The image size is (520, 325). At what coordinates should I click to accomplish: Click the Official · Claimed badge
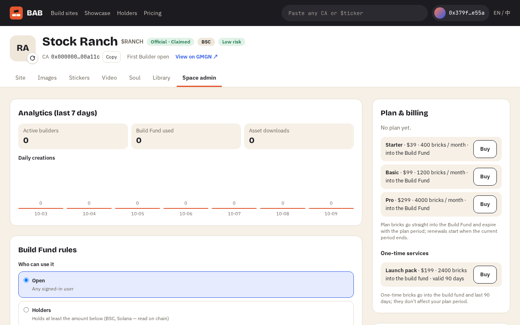pos(170,42)
